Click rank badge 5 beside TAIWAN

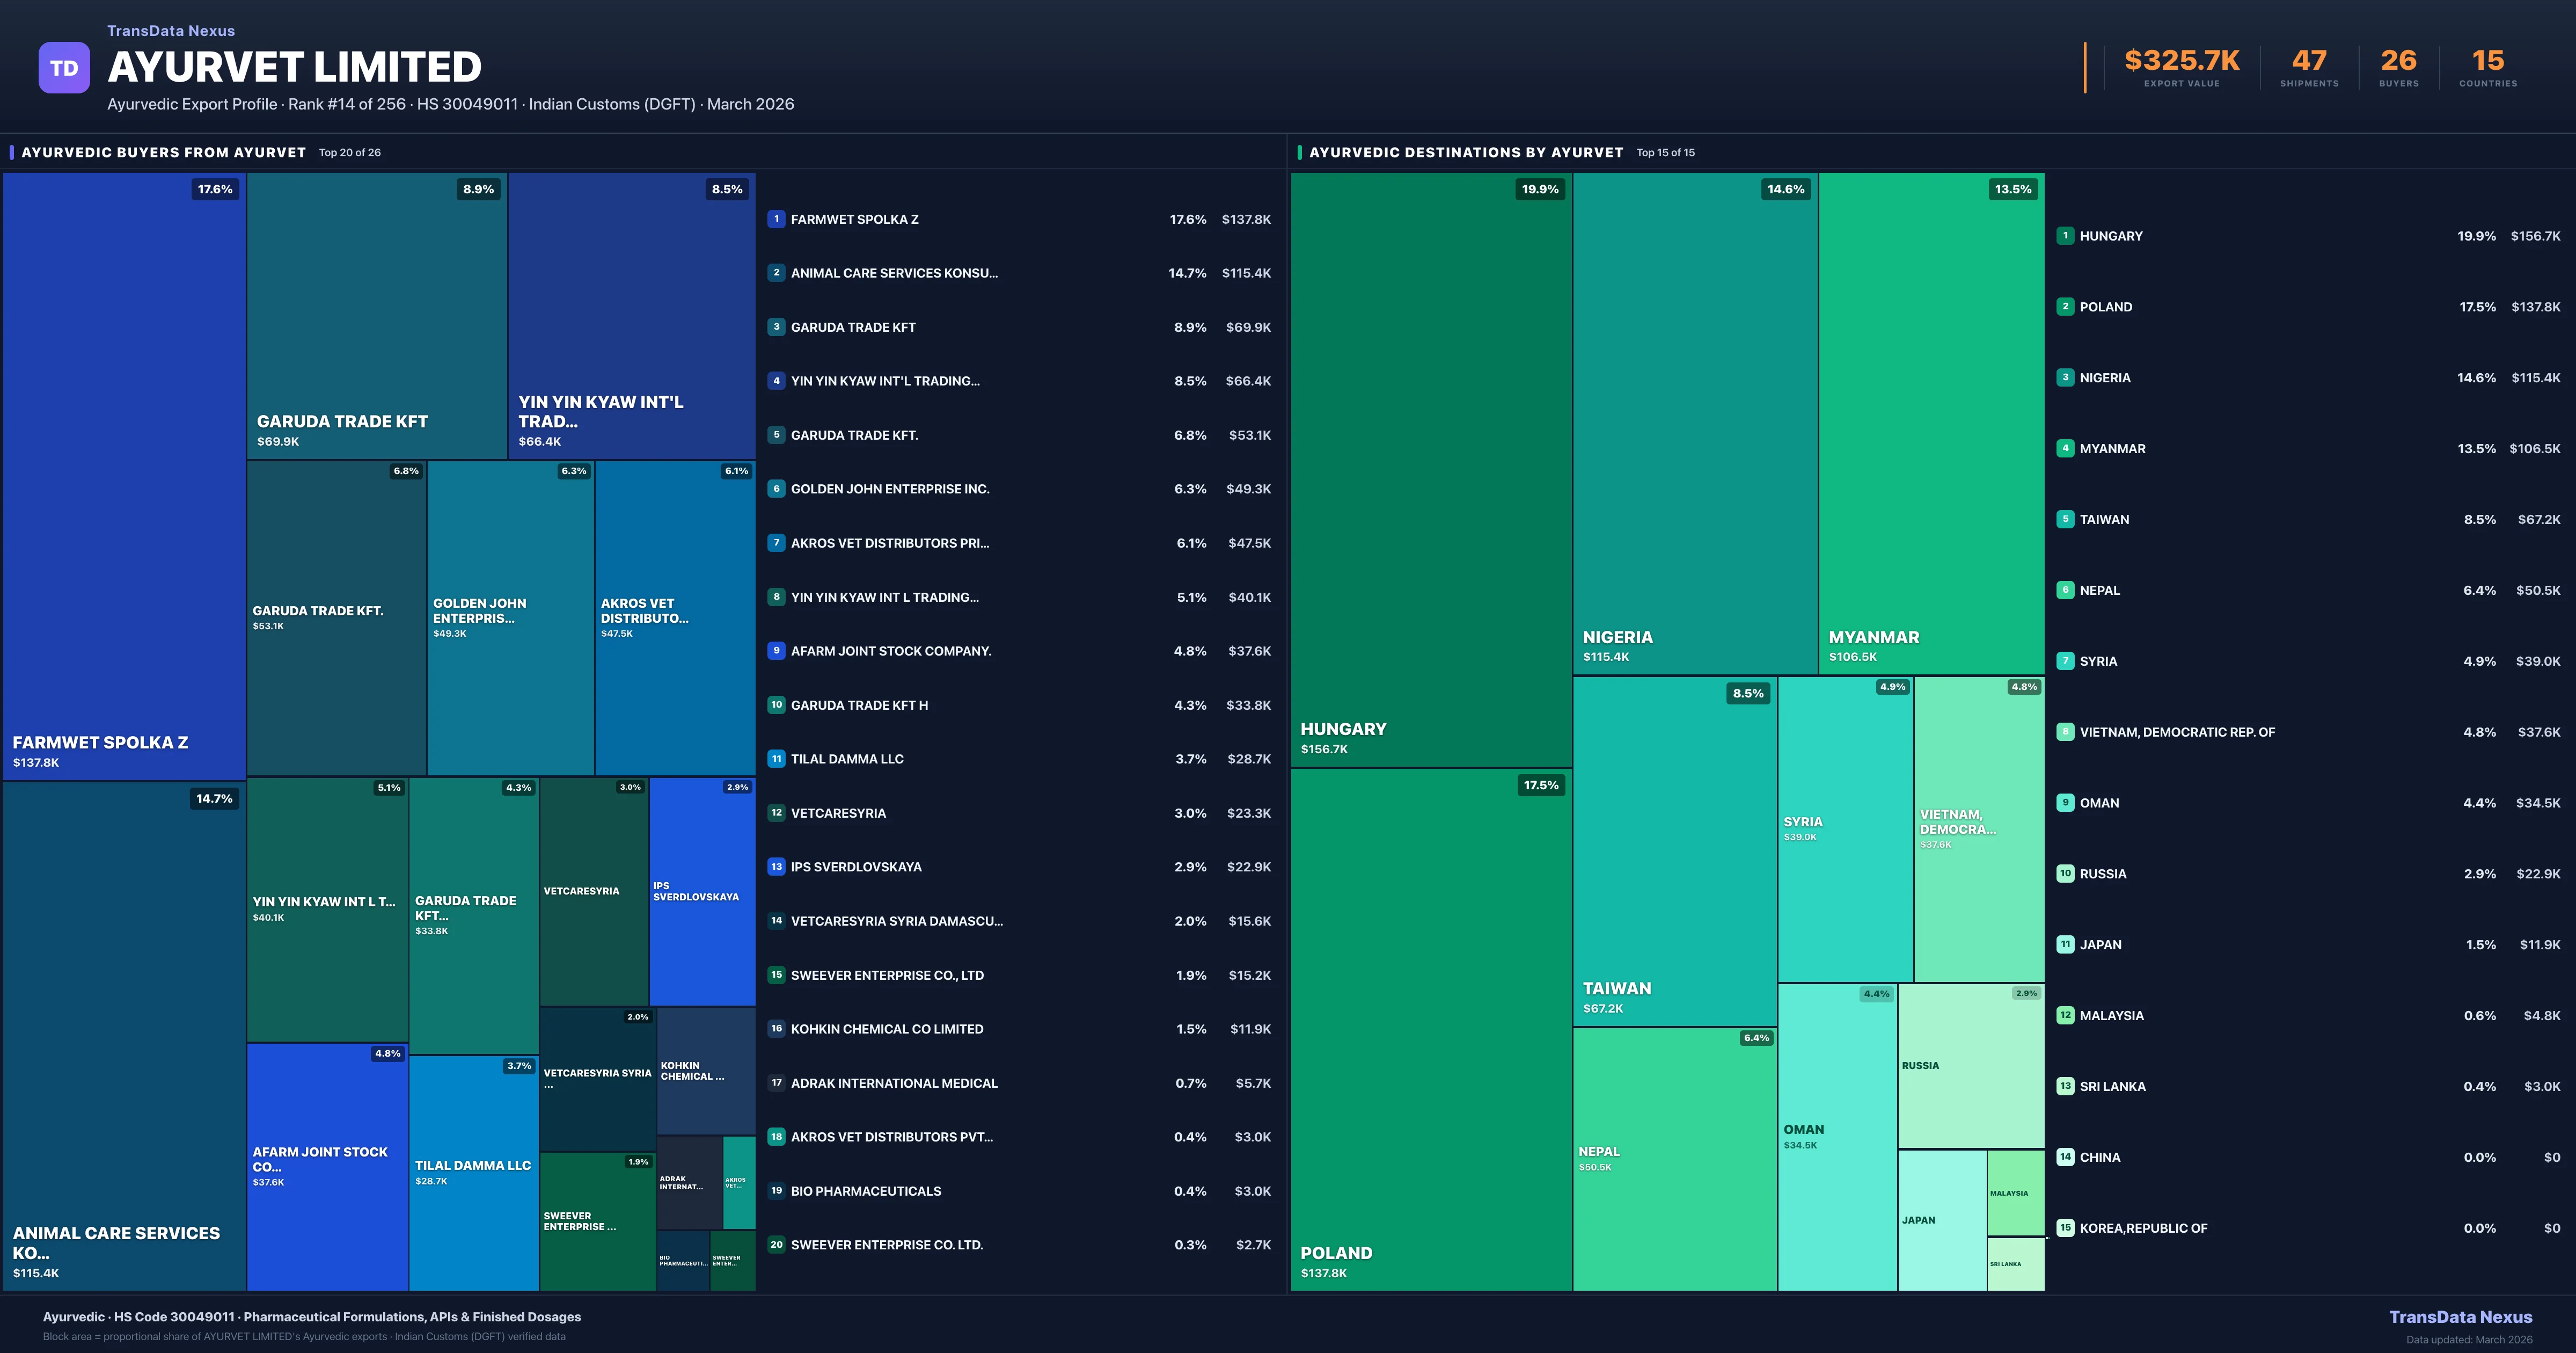coord(2065,519)
